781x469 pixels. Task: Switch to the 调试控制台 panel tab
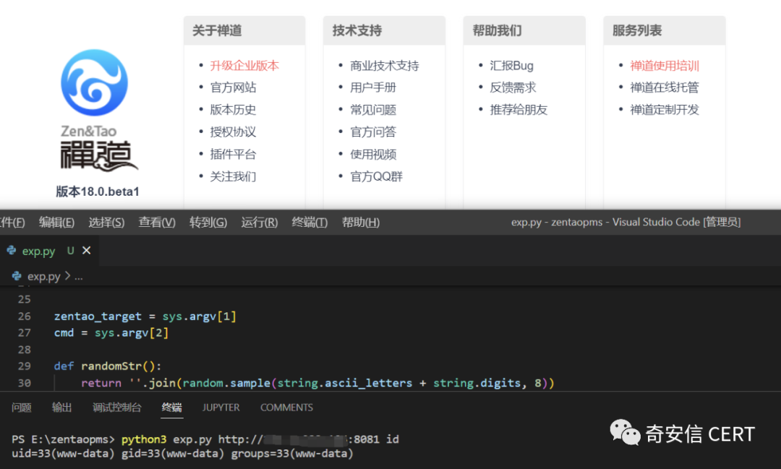pyautogui.click(x=117, y=408)
